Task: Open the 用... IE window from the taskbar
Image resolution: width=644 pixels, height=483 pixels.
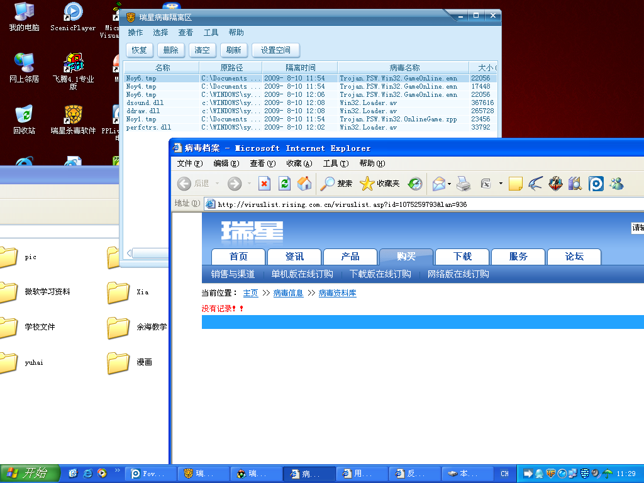Action: click(x=362, y=474)
